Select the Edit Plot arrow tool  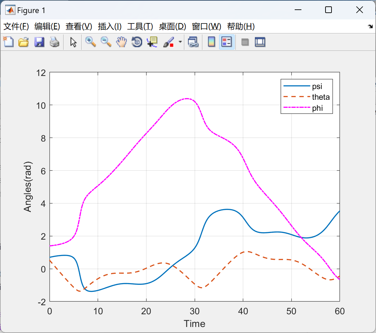73,42
